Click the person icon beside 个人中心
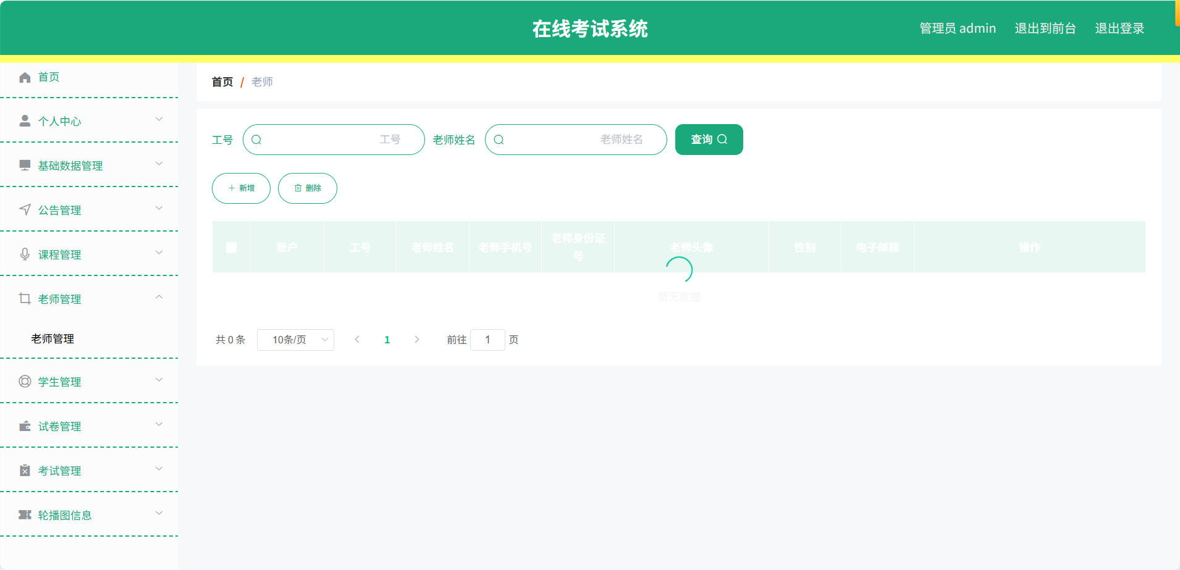1180x570 pixels. point(25,121)
